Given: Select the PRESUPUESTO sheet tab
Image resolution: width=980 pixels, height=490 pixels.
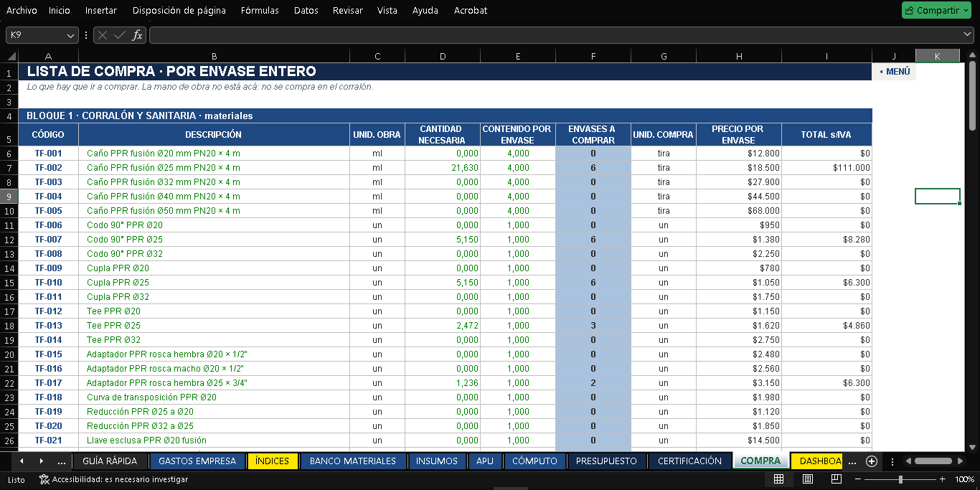Looking at the screenshot, I should coord(606,461).
